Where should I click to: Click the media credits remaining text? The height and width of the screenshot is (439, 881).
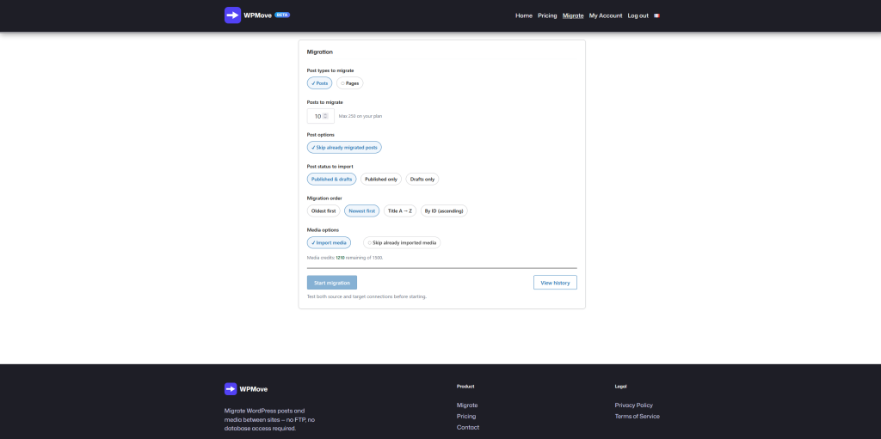(x=345, y=258)
